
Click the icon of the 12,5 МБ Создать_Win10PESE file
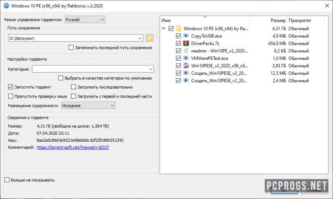coord(186,73)
